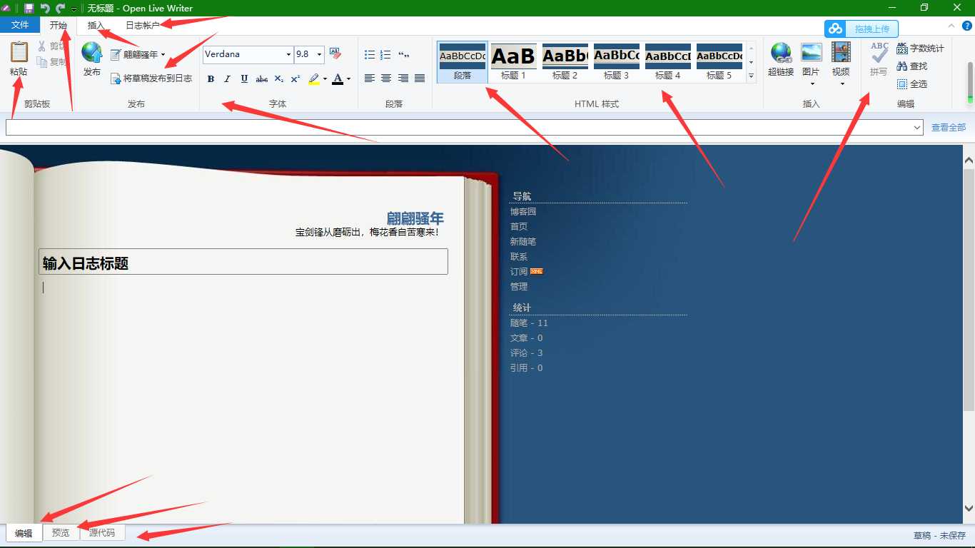
Task: Open 字数统计 word count
Action: (x=920, y=49)
